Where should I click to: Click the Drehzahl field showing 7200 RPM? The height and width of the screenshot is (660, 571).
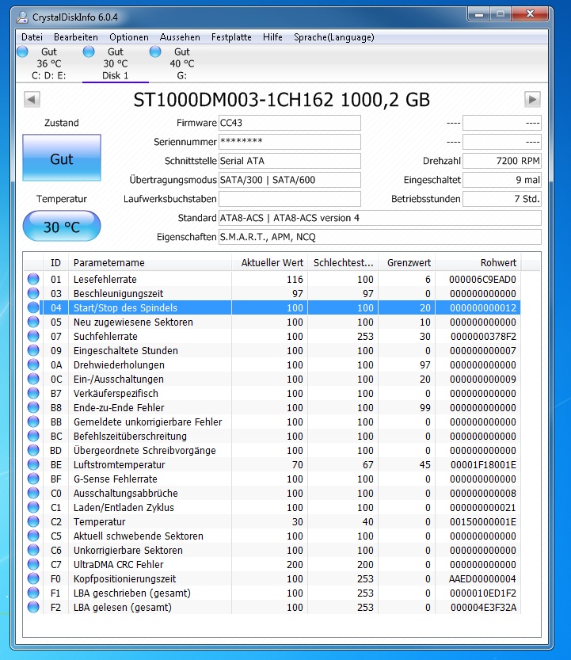502,161
